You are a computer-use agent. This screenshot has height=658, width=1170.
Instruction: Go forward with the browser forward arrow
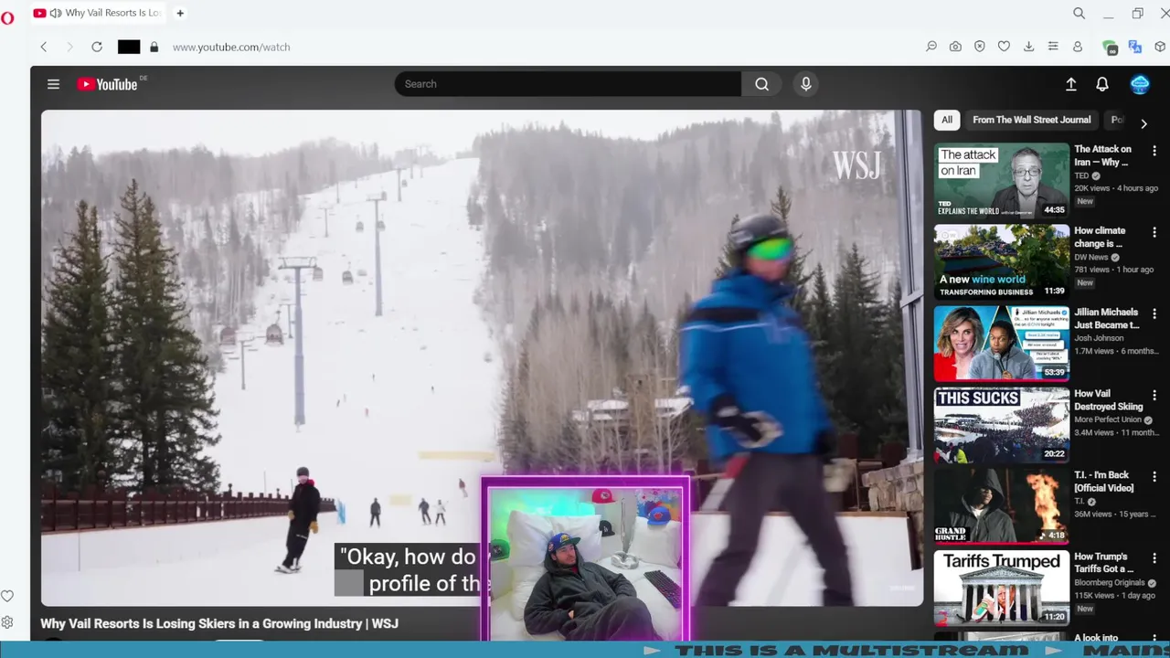[x=69, y=47]
